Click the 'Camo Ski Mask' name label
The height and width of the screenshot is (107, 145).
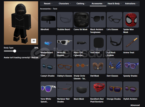pos(80,29)
